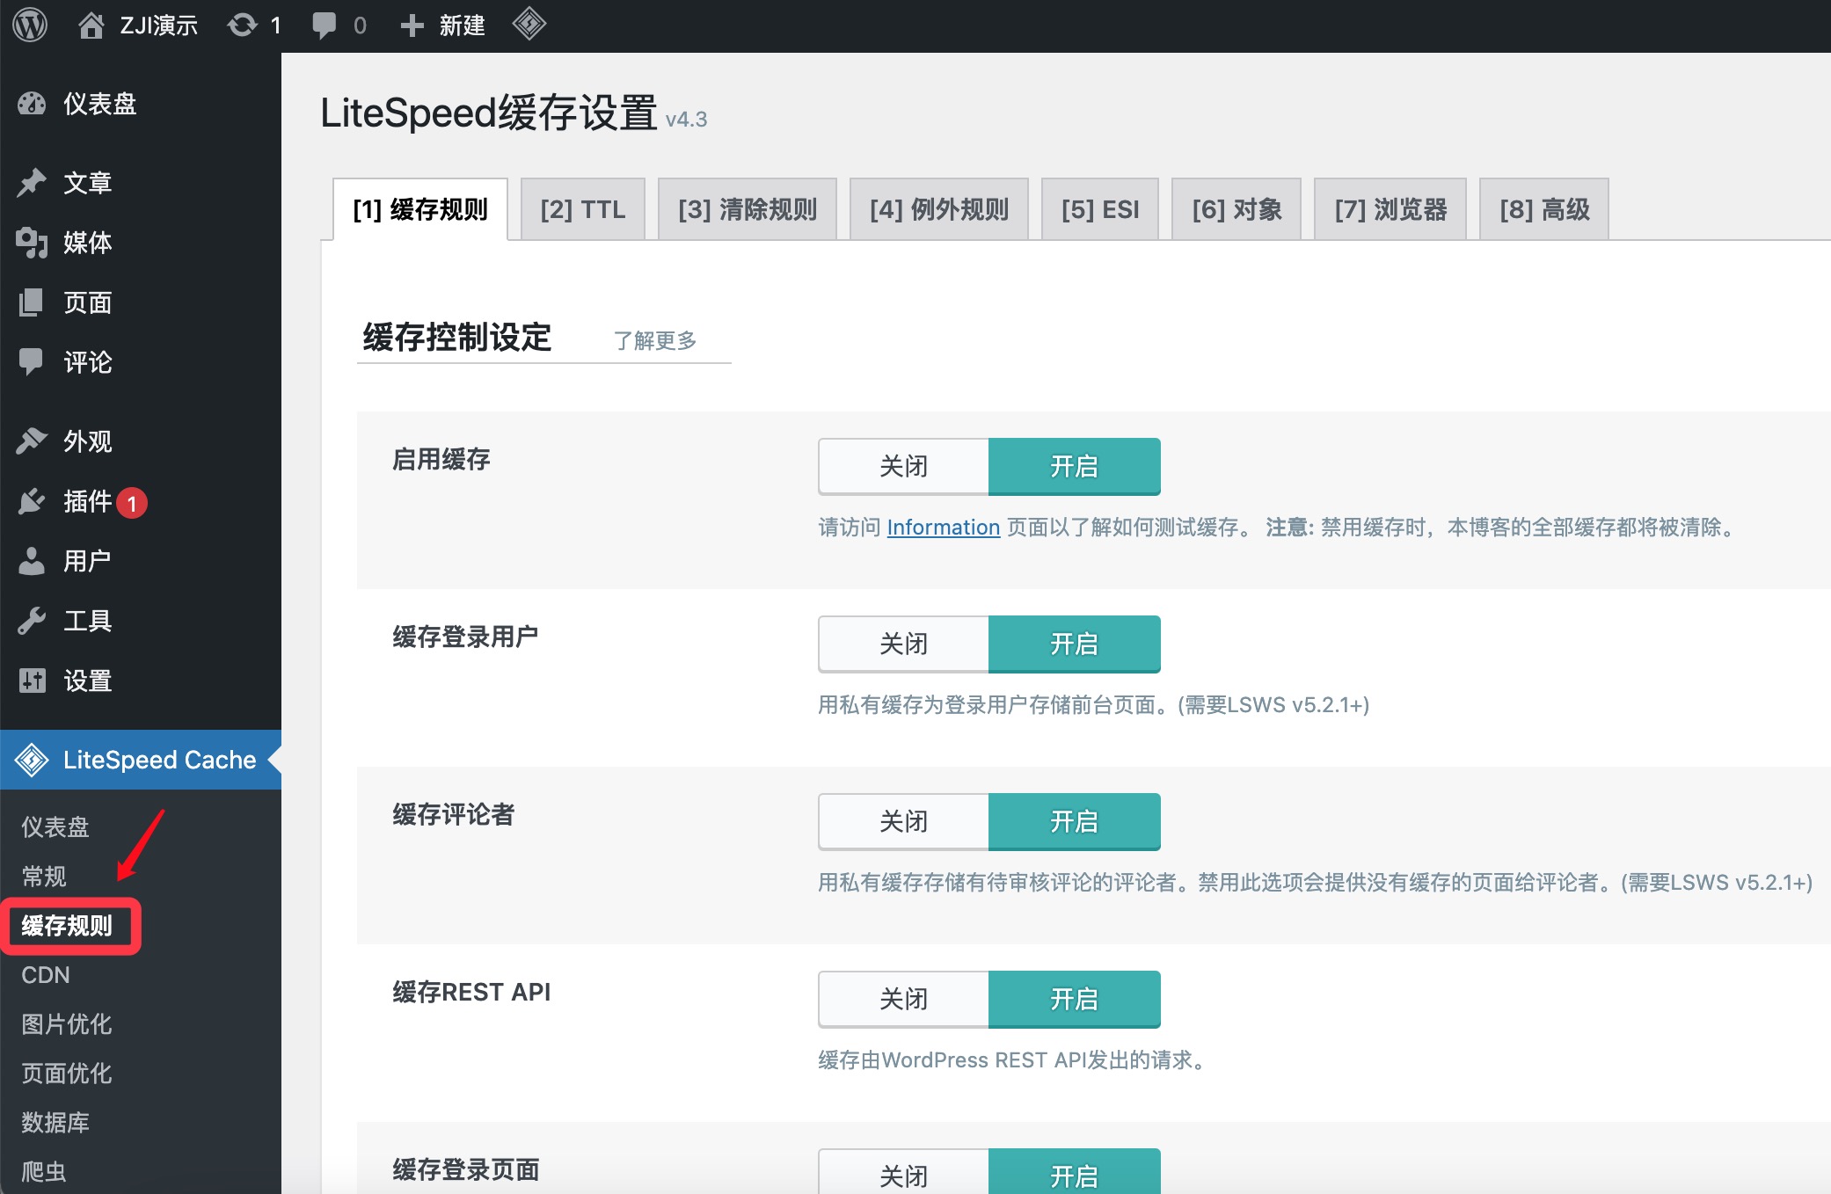Screen dimensions: 1831x1194
Task: Click the 插件 plugins menu icon
Action: click(32, 501)
